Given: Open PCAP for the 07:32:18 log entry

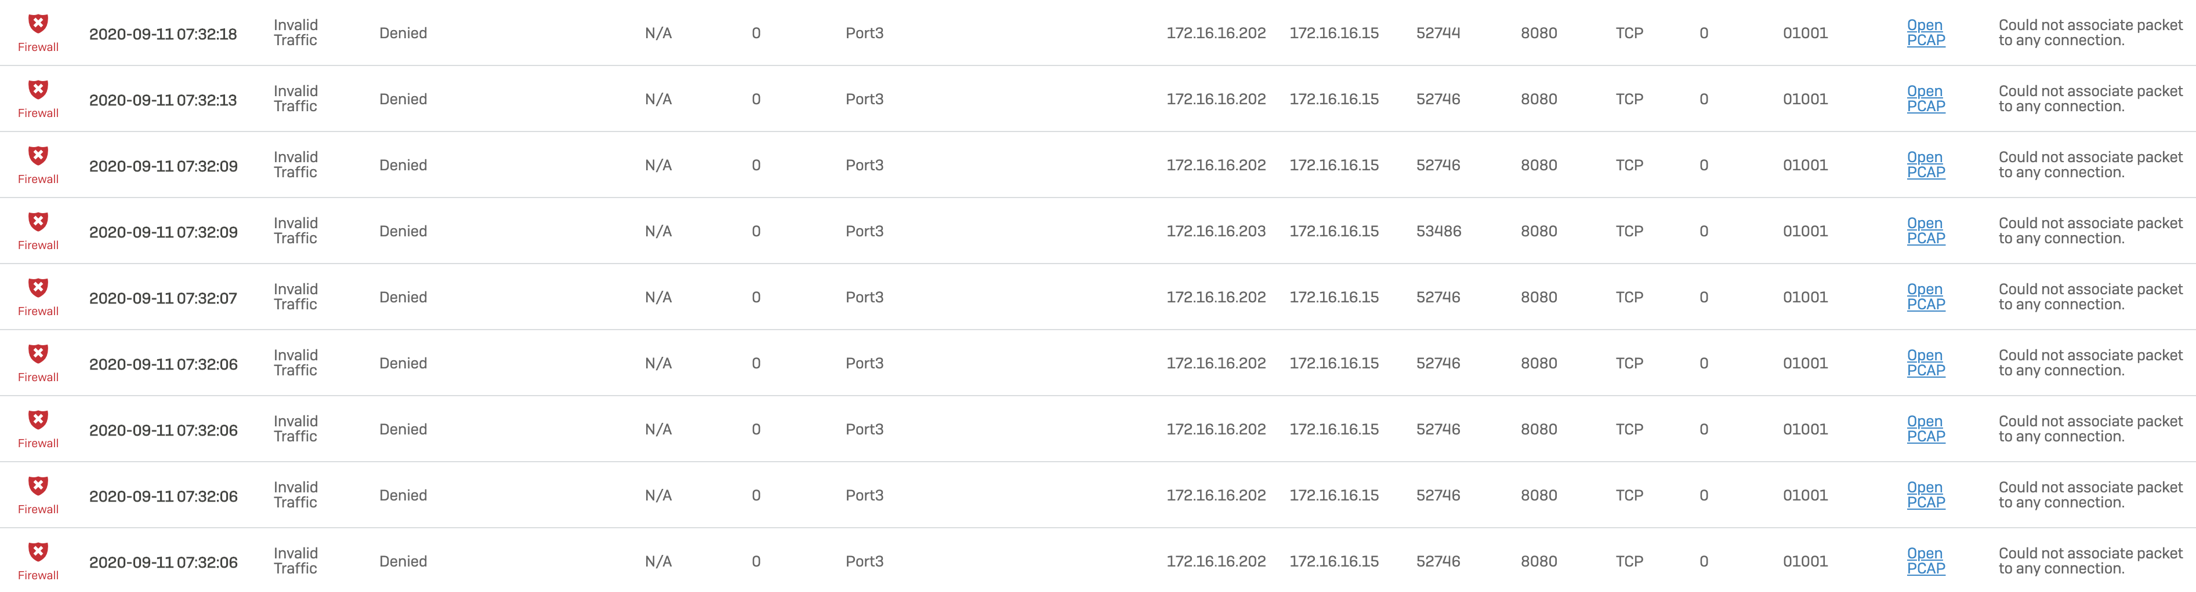Looking at the screenshot, I should point(1926,32).
